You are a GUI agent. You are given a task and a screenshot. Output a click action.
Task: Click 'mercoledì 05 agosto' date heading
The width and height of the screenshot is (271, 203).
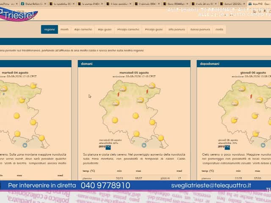[134, 73]
